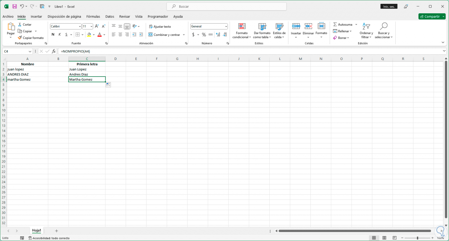
Task: Collapse the ribbon with chevron
Action: [x=443, y=43]
